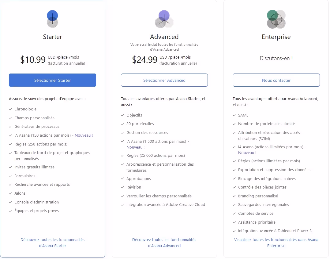
Task: Click the checkmark icon beside Chronologie
Action: pyautogui.click(x=11, y=109)
